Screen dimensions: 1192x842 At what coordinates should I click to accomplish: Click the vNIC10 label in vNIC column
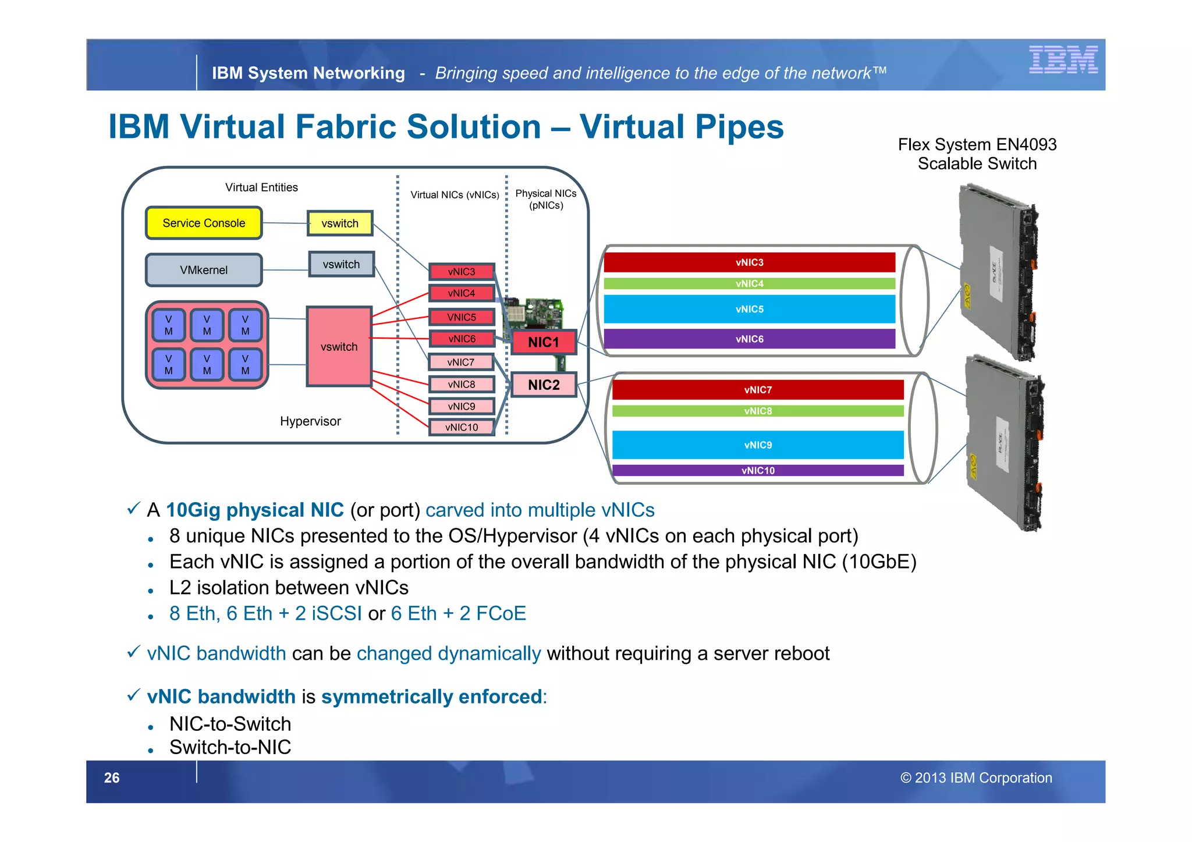coord(462,427)
